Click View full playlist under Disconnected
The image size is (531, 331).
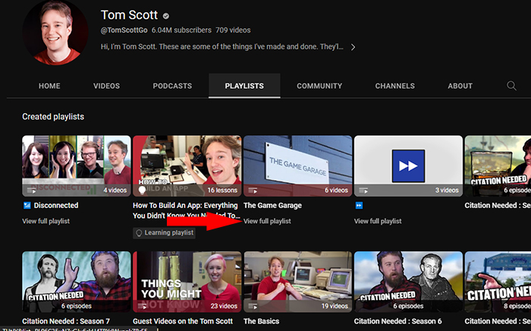pyautogui.click(x=46, y=221)
